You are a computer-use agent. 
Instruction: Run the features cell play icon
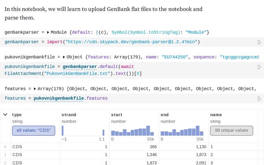pyautogui.click(x=259, y=99)
